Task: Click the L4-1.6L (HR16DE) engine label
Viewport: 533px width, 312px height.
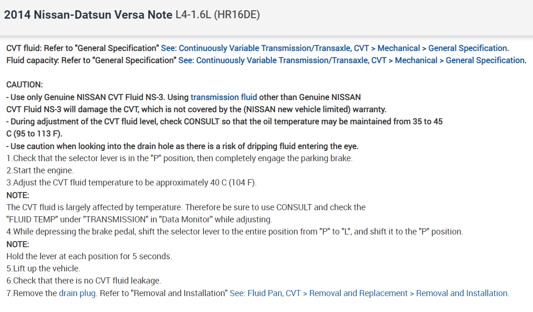Action: (x=217, y=15)
